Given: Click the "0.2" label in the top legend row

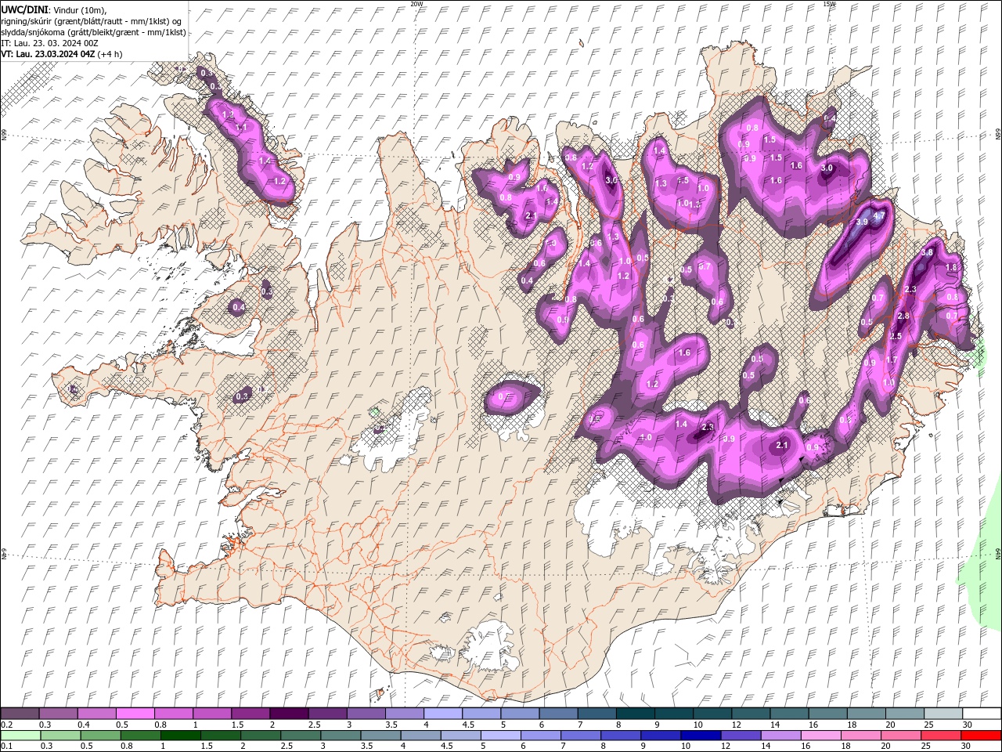Looking at the screenshot, I should [6, 725].
